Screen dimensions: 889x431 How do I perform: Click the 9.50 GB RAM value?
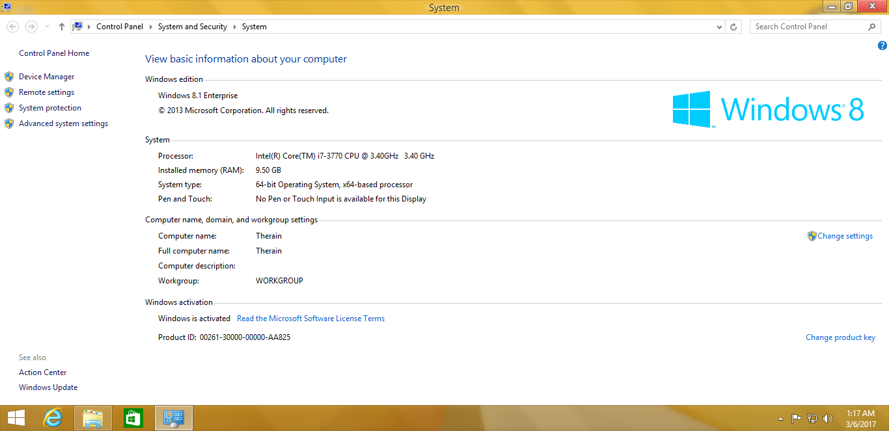pos(268,170)
